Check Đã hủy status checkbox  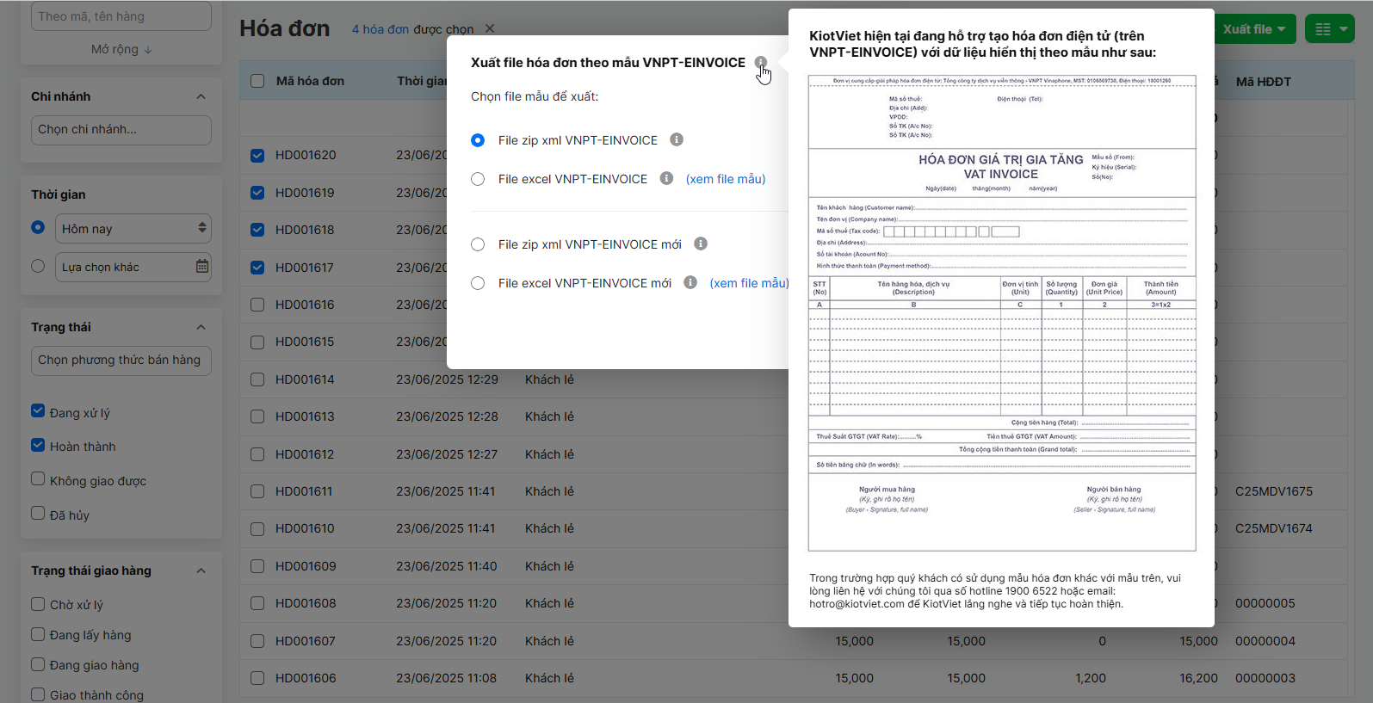tap(38, 513)
